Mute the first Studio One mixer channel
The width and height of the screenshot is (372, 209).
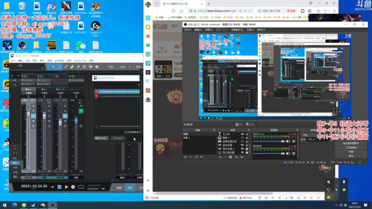point(33,106)
